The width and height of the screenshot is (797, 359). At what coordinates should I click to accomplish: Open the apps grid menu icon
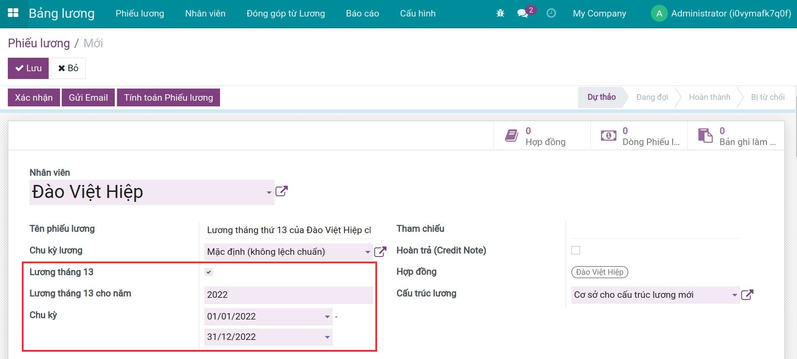(13, 13)
